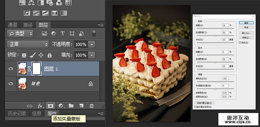Filter layers by adjustment layers icon
This screenshot has width=260, height=127.
(x=53, y=33)
